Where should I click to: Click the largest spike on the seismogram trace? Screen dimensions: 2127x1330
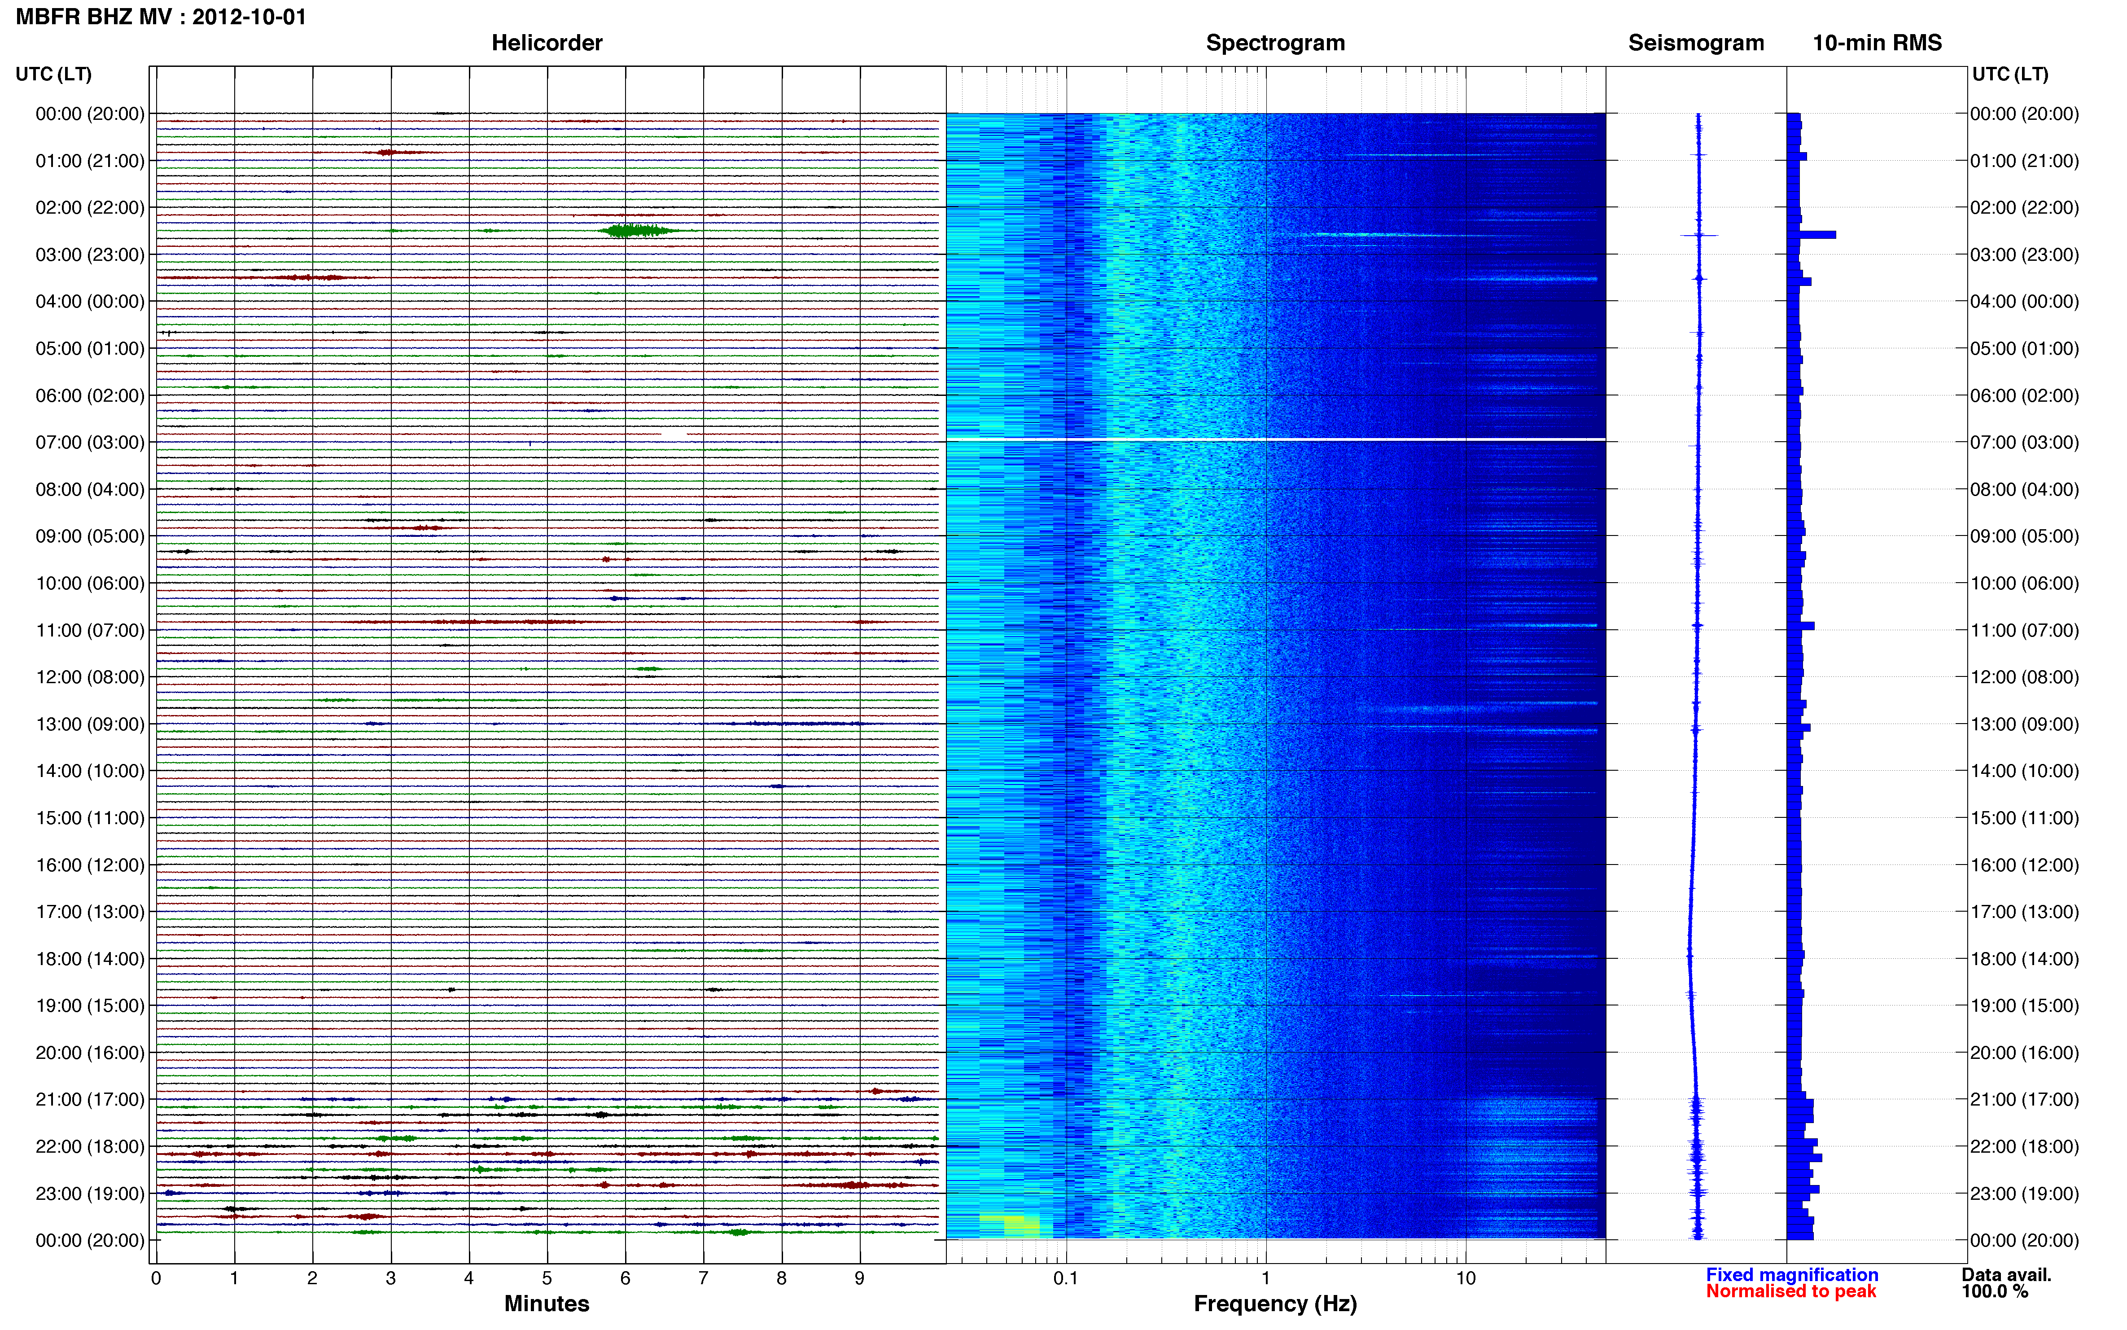[1699, 235]
